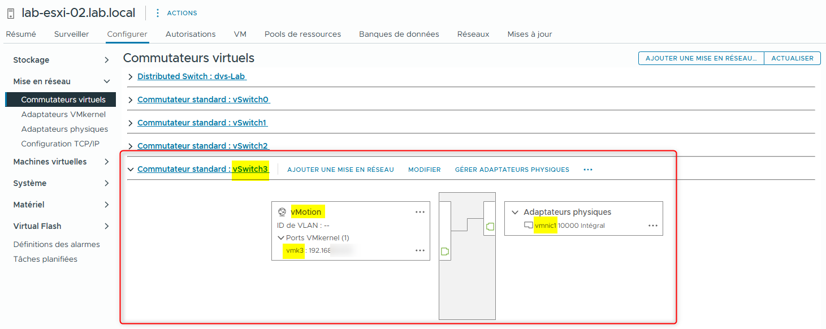
Task: Select Adaptateurs VMkernel in the sidebar
Action: 63,114
